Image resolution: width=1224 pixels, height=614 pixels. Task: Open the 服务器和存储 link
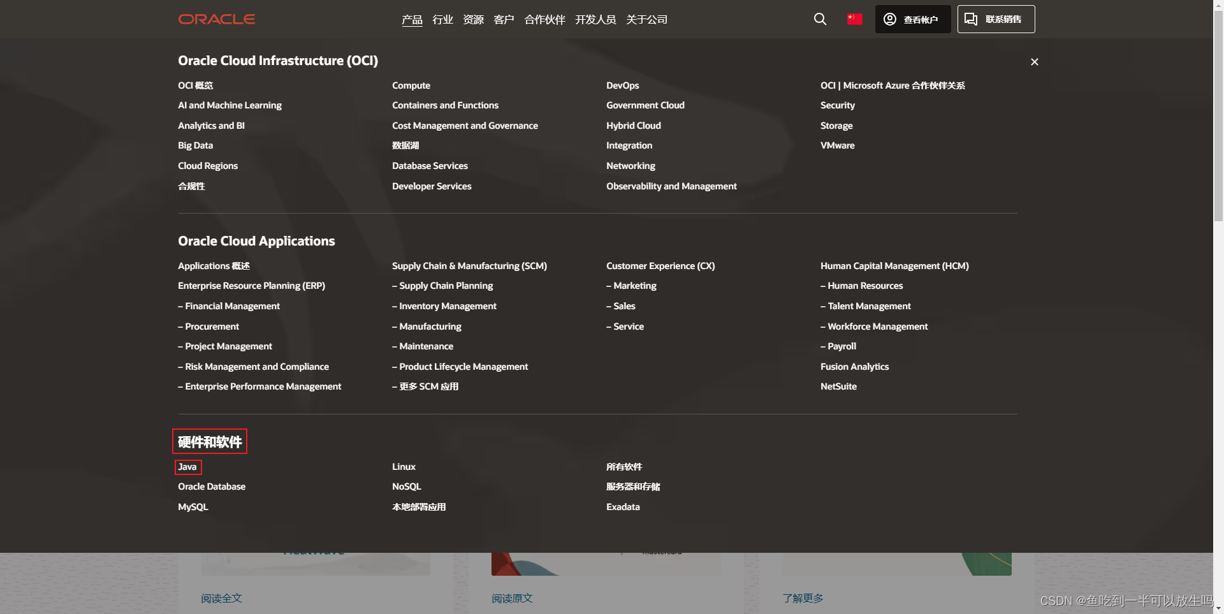pos(633,486)
